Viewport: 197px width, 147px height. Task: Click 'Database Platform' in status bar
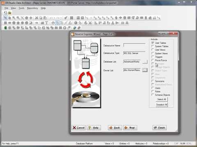pos(84,143)
